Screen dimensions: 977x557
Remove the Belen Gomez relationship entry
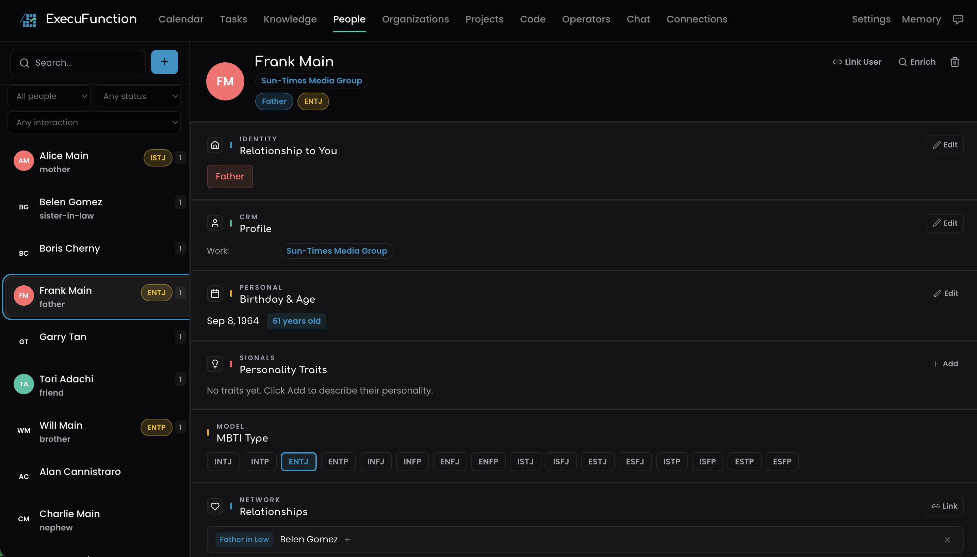947,539
